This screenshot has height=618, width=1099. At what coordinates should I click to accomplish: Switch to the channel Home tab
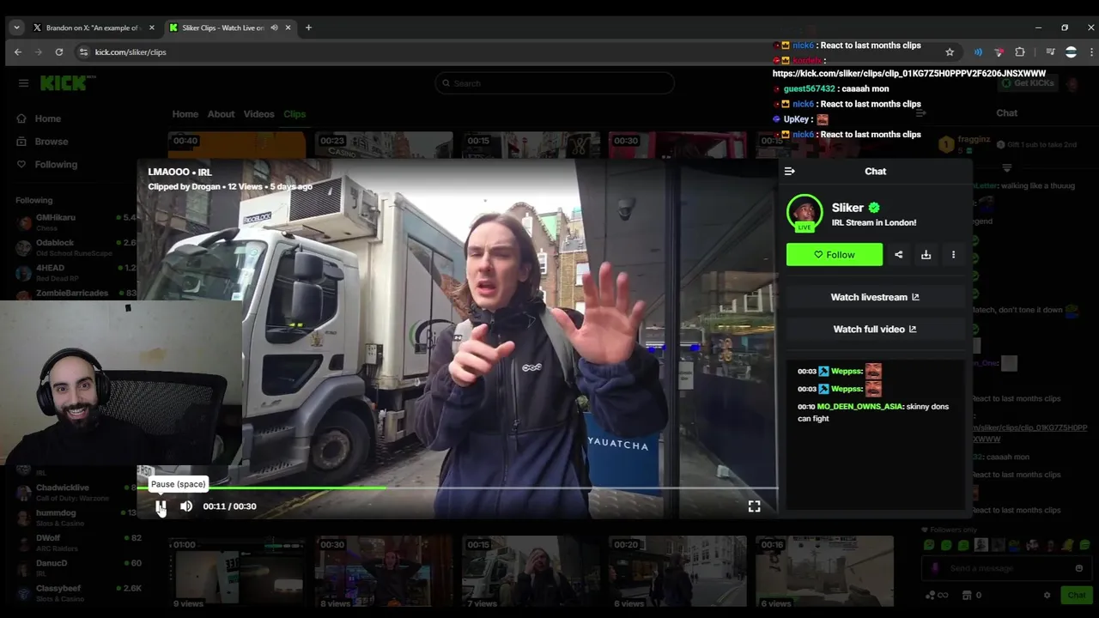(185, 114)
